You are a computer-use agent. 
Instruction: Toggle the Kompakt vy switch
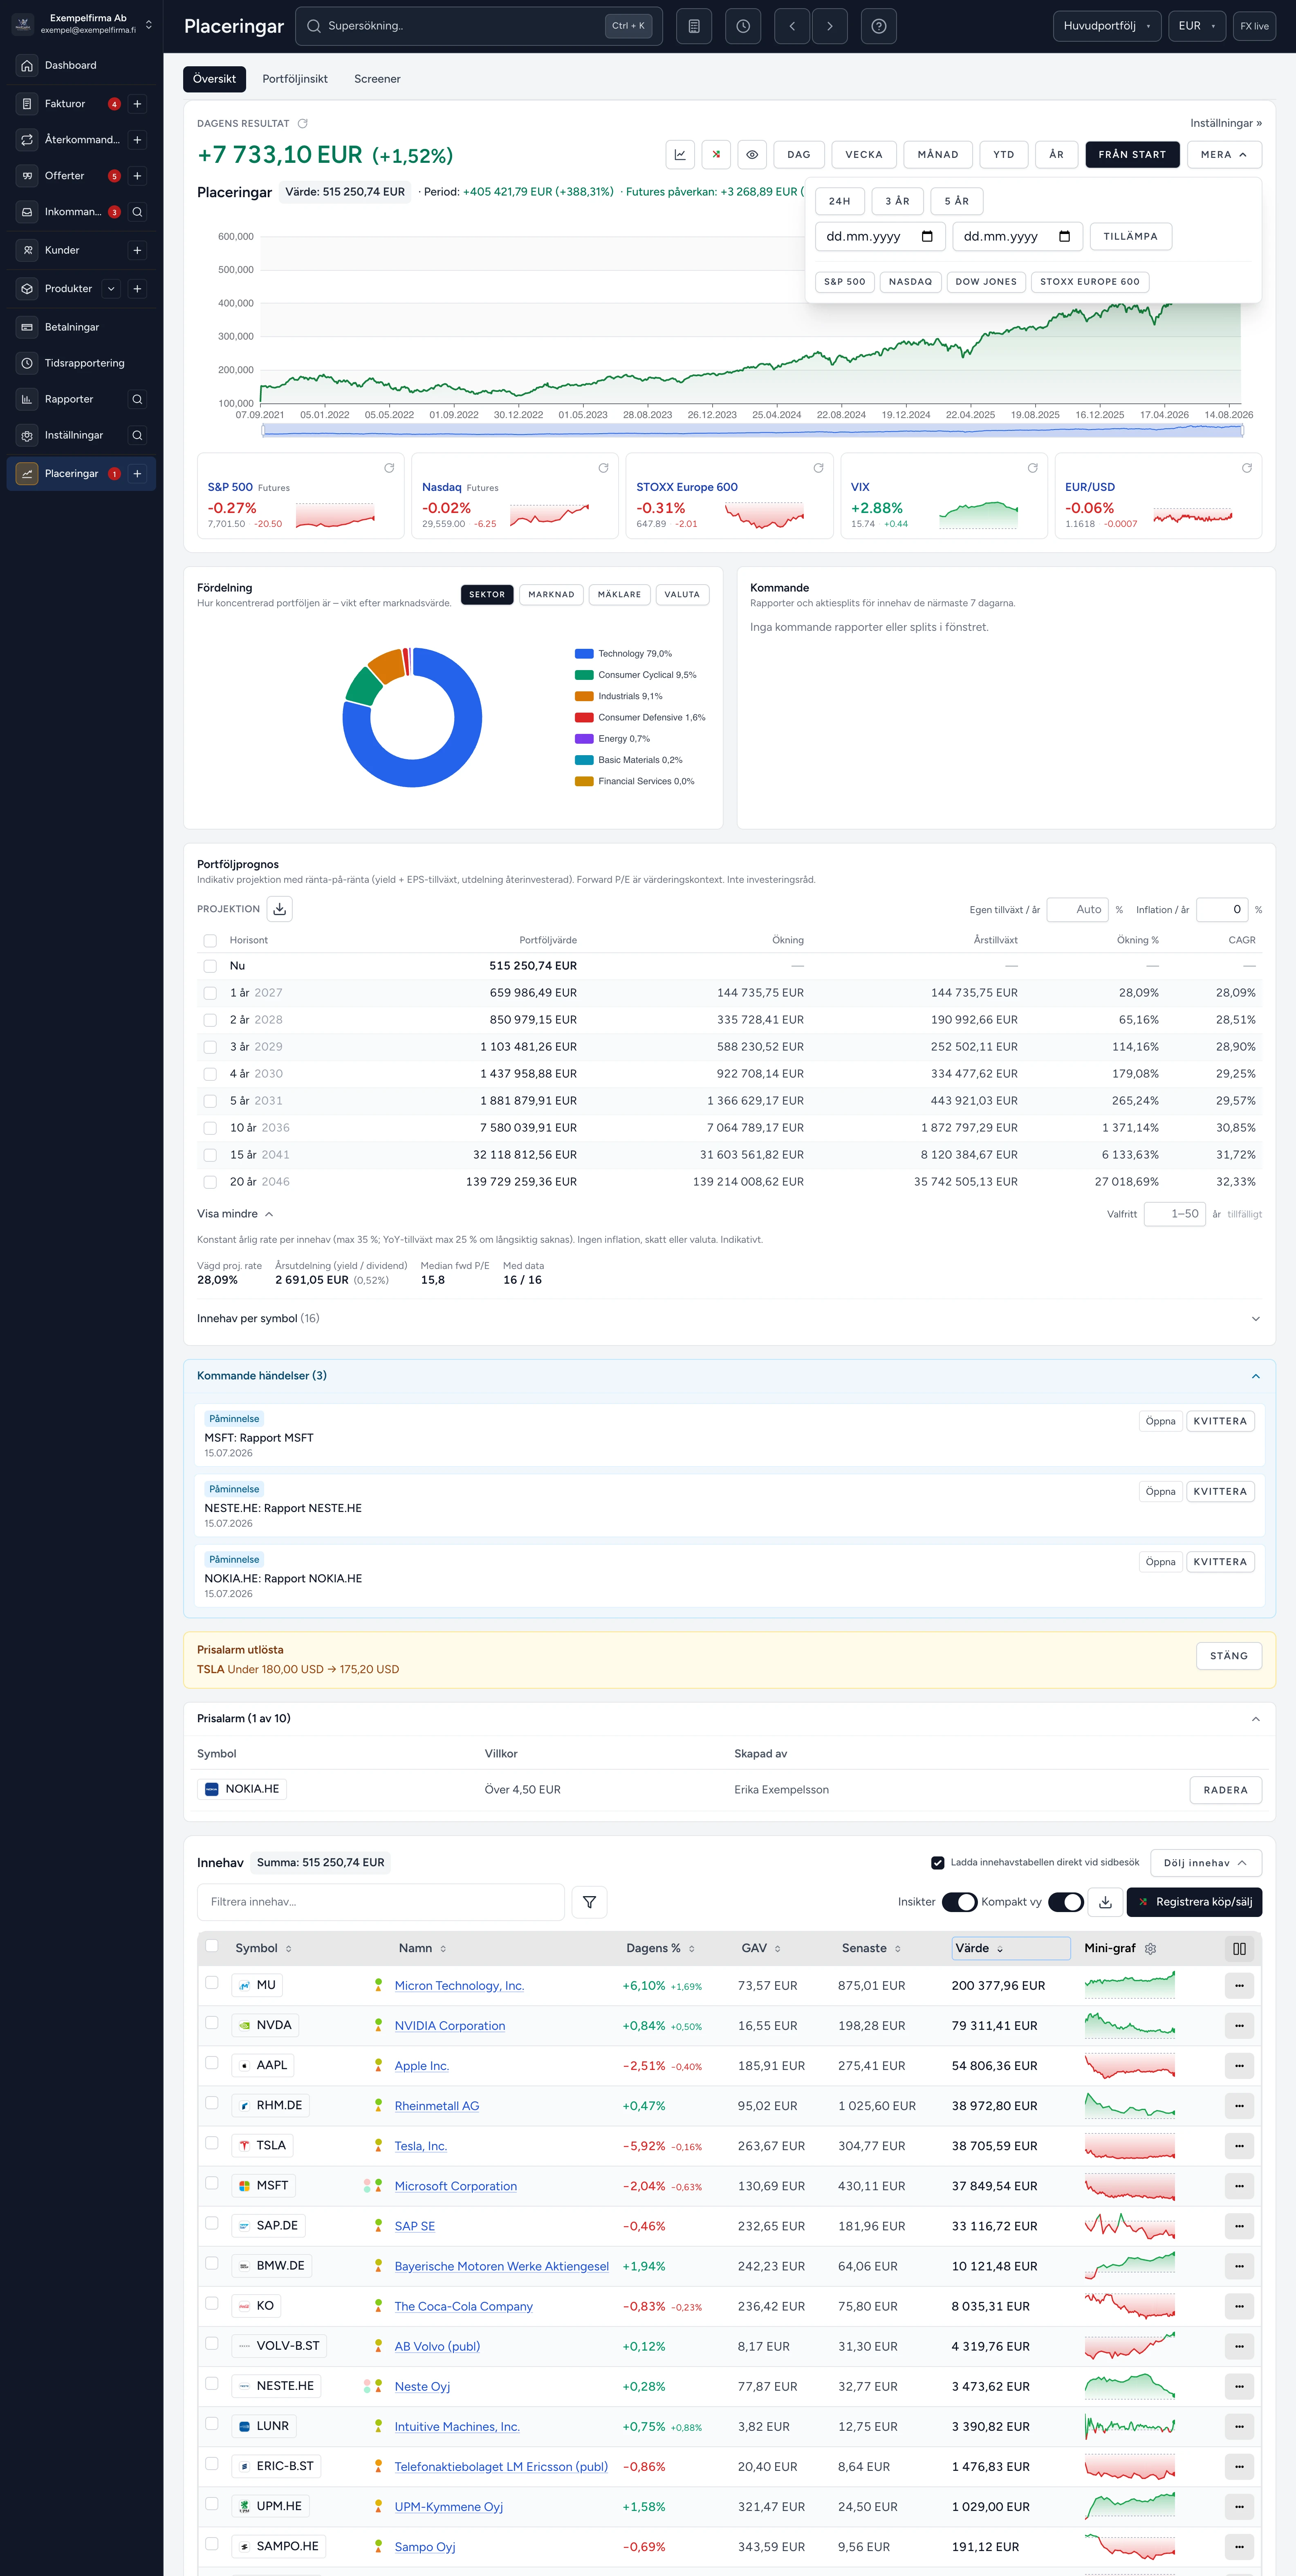coord(1065,1901)
